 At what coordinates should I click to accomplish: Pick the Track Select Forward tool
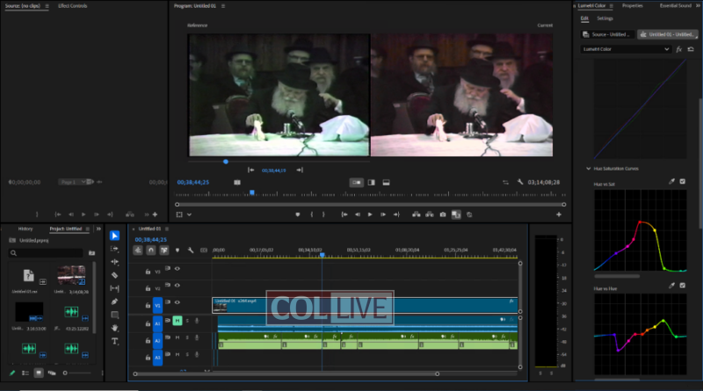[x=114, y=249]
